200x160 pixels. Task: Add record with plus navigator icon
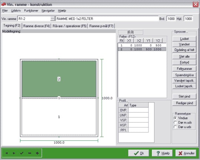coord(37,153)
